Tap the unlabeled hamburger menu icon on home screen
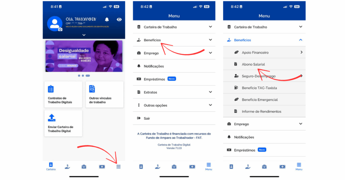This screenshot has height=180, width=345. pos(119,167)
